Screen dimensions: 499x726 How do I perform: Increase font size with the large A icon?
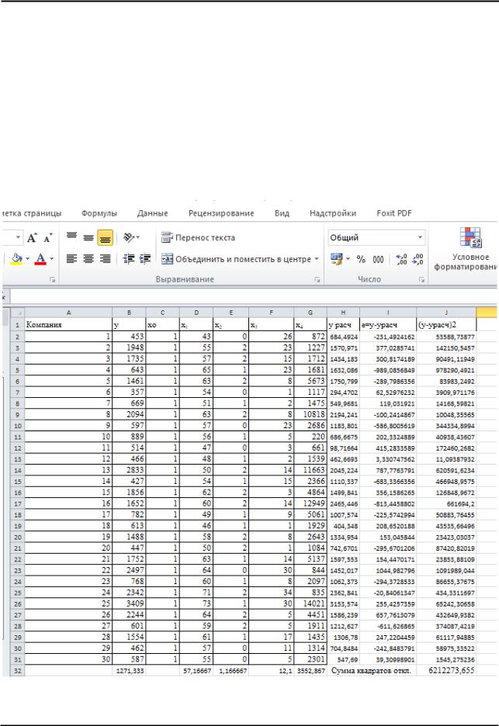(32, 238)
